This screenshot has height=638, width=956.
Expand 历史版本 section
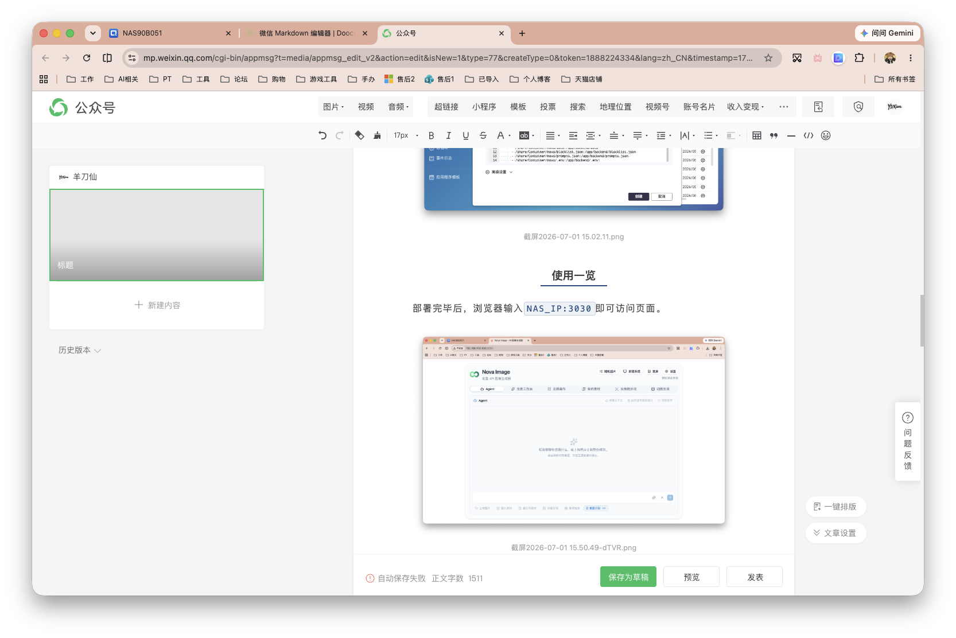[80, 350]
